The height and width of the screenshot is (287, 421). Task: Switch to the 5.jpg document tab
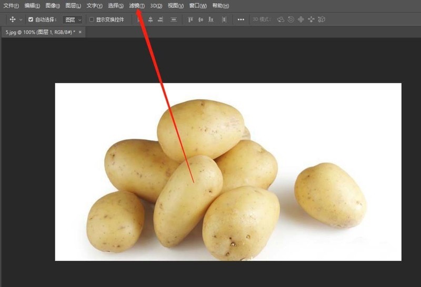coord(39,32)
